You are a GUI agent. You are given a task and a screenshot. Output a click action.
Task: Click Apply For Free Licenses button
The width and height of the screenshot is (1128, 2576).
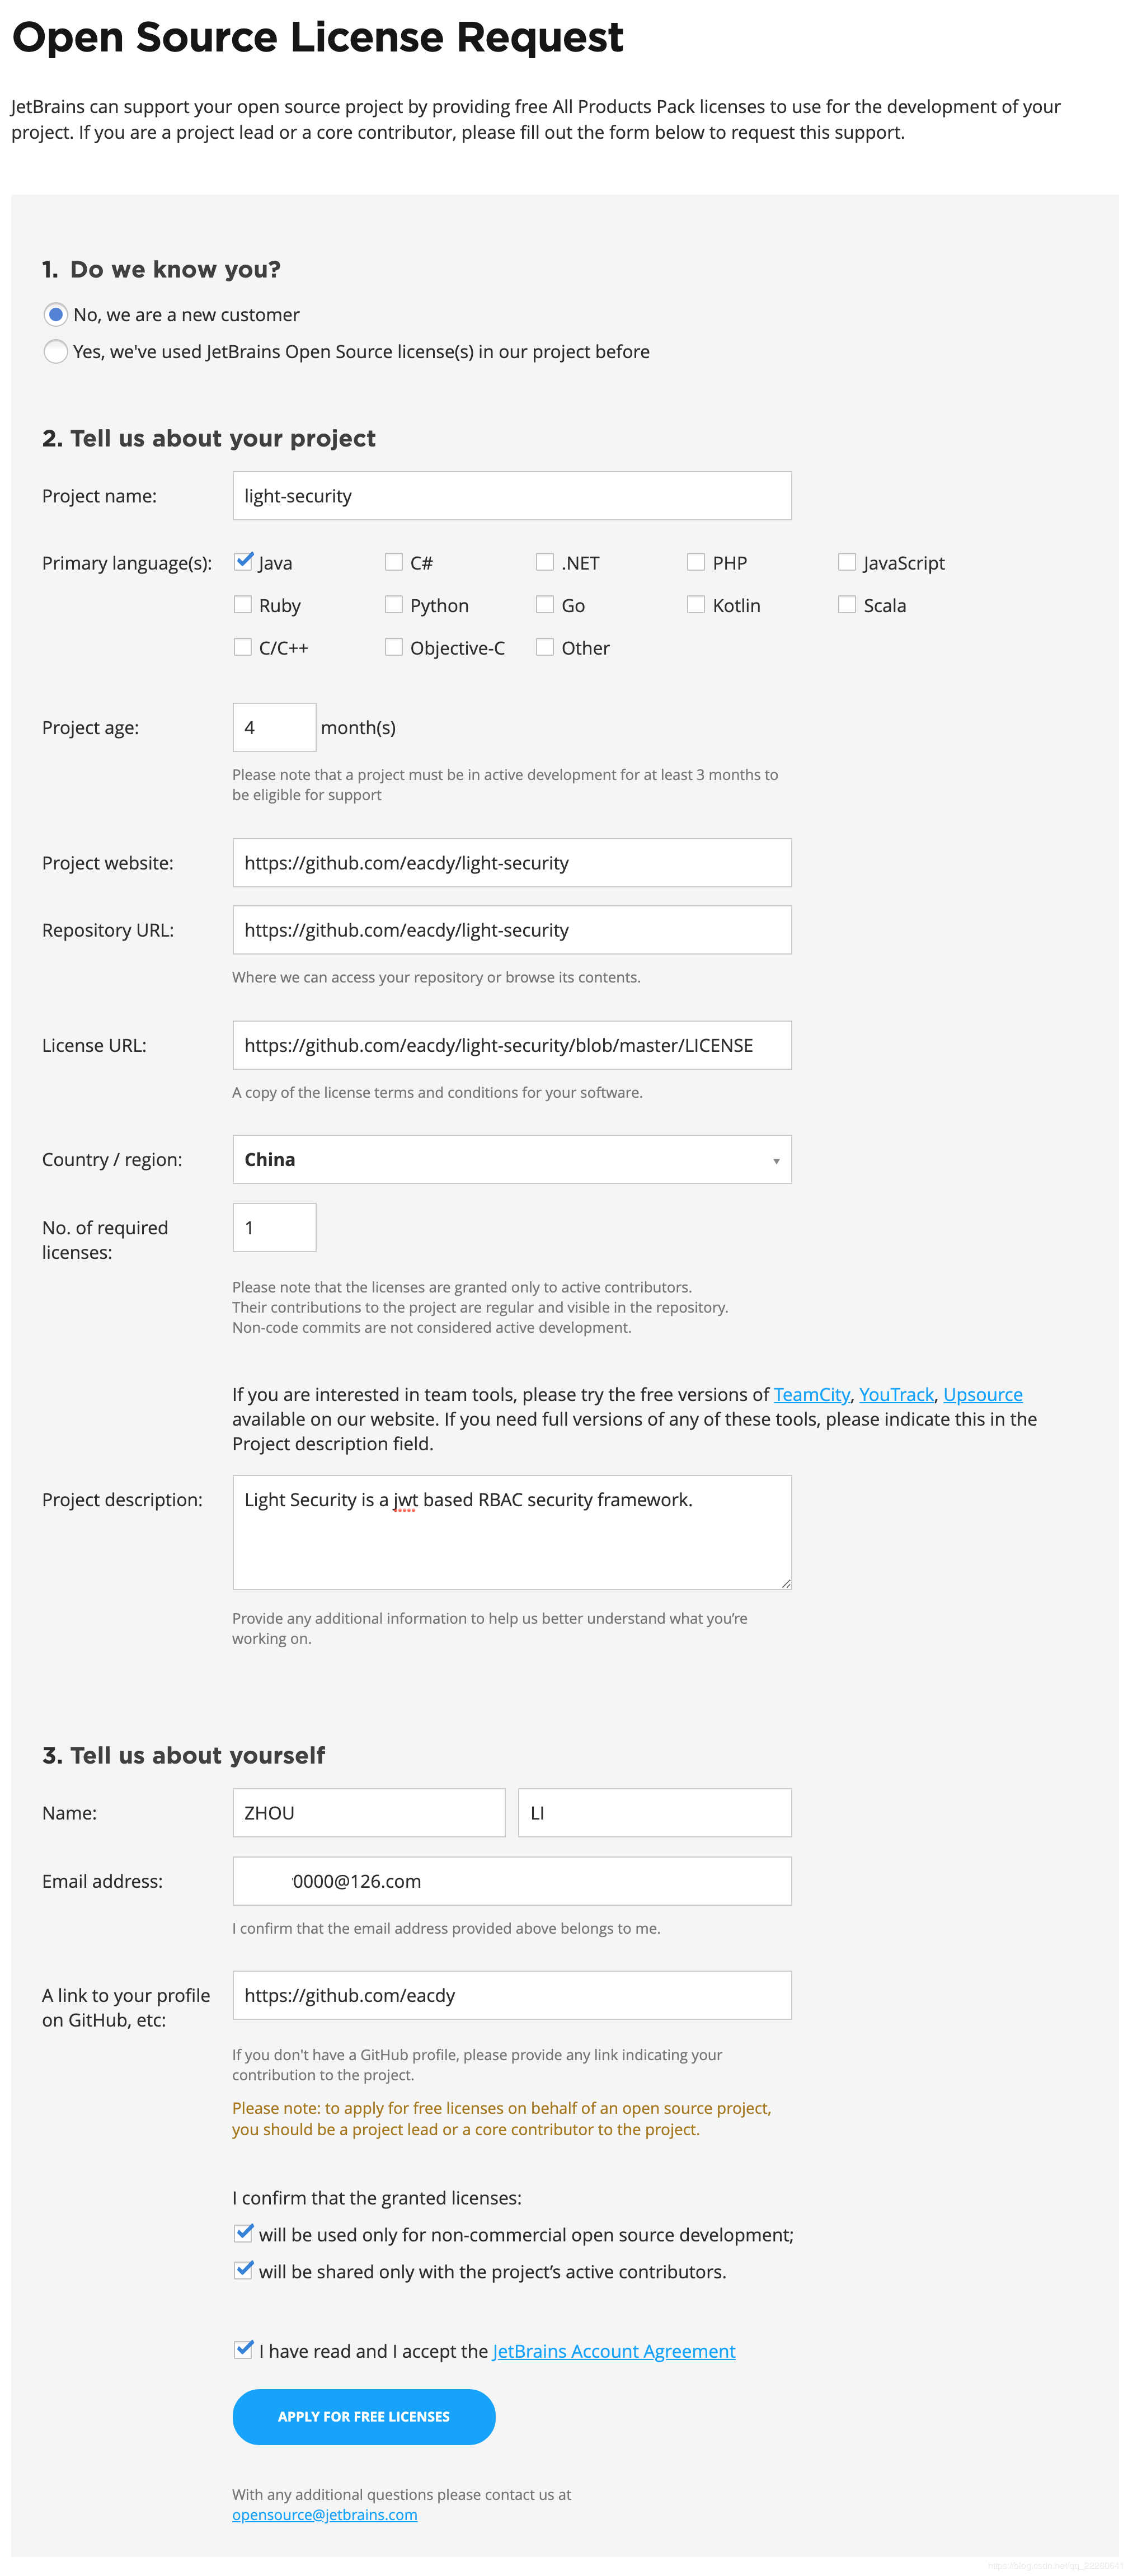364,2416
